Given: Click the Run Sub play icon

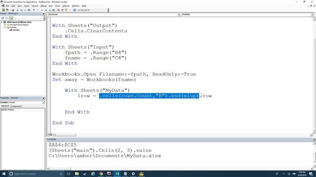Looking at the screenshot, I should (x=42, y=10).
